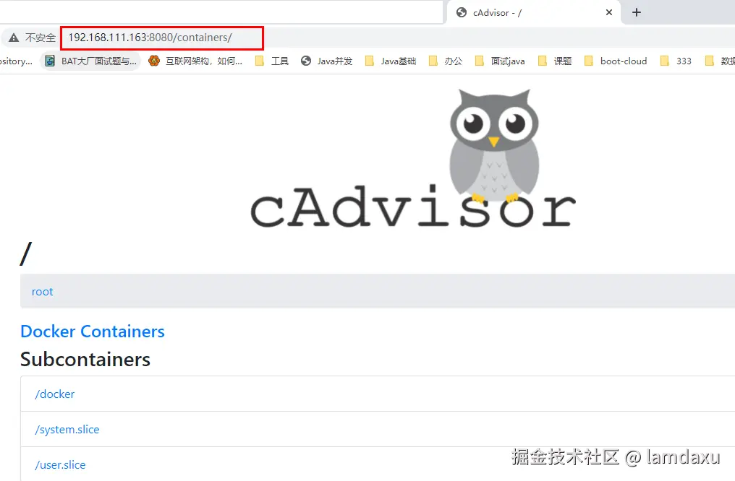Click the not-secure warning triangle icon

[x=14, y=38]
